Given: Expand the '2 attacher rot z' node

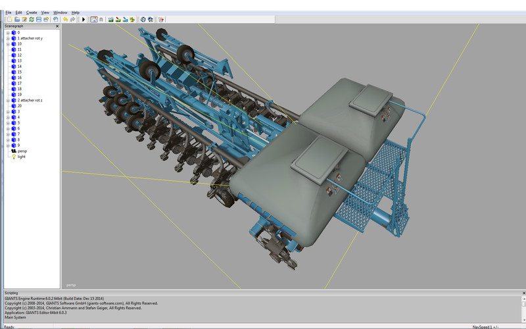Looking at the screenshot, I should [7, 100].
